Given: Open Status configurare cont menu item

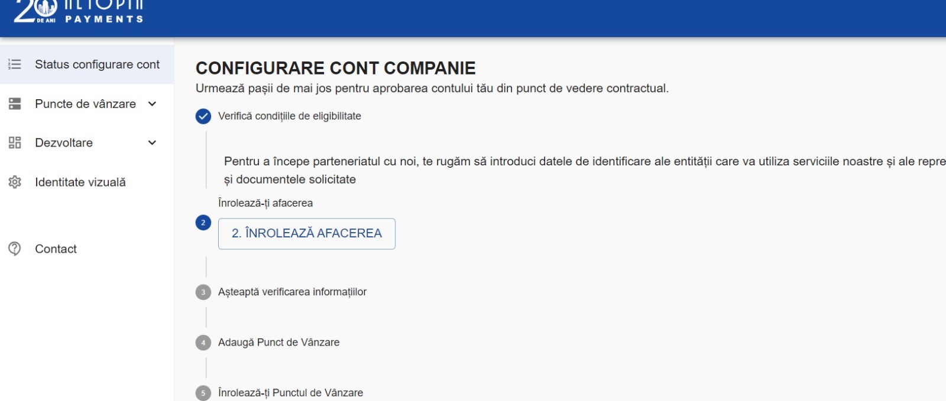Looking at the screenshot, I should click(97, 64).
